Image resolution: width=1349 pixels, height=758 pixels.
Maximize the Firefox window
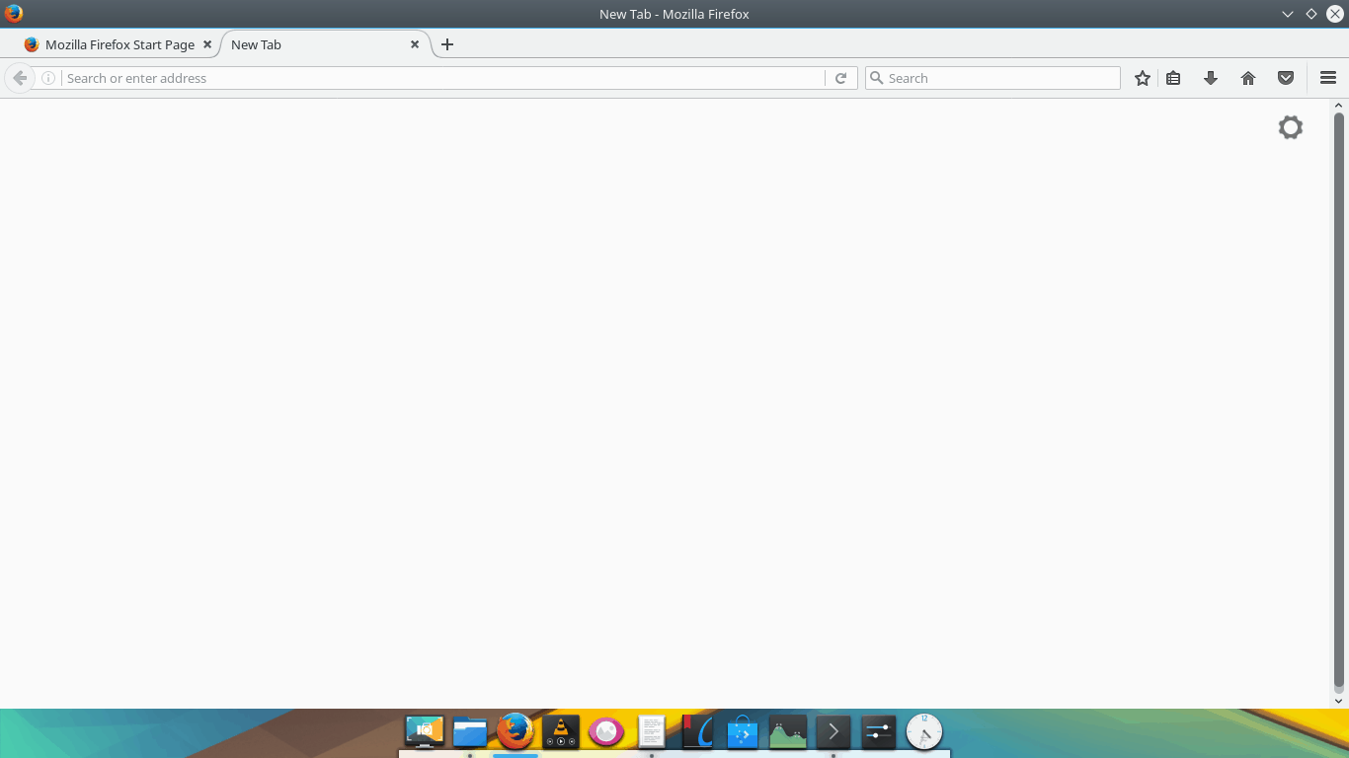pos(1311,14)
